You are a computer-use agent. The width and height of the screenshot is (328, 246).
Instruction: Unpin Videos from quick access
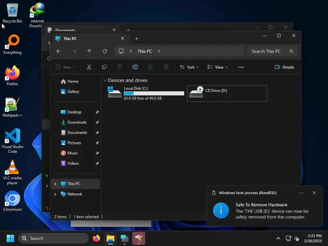[97, 163]
